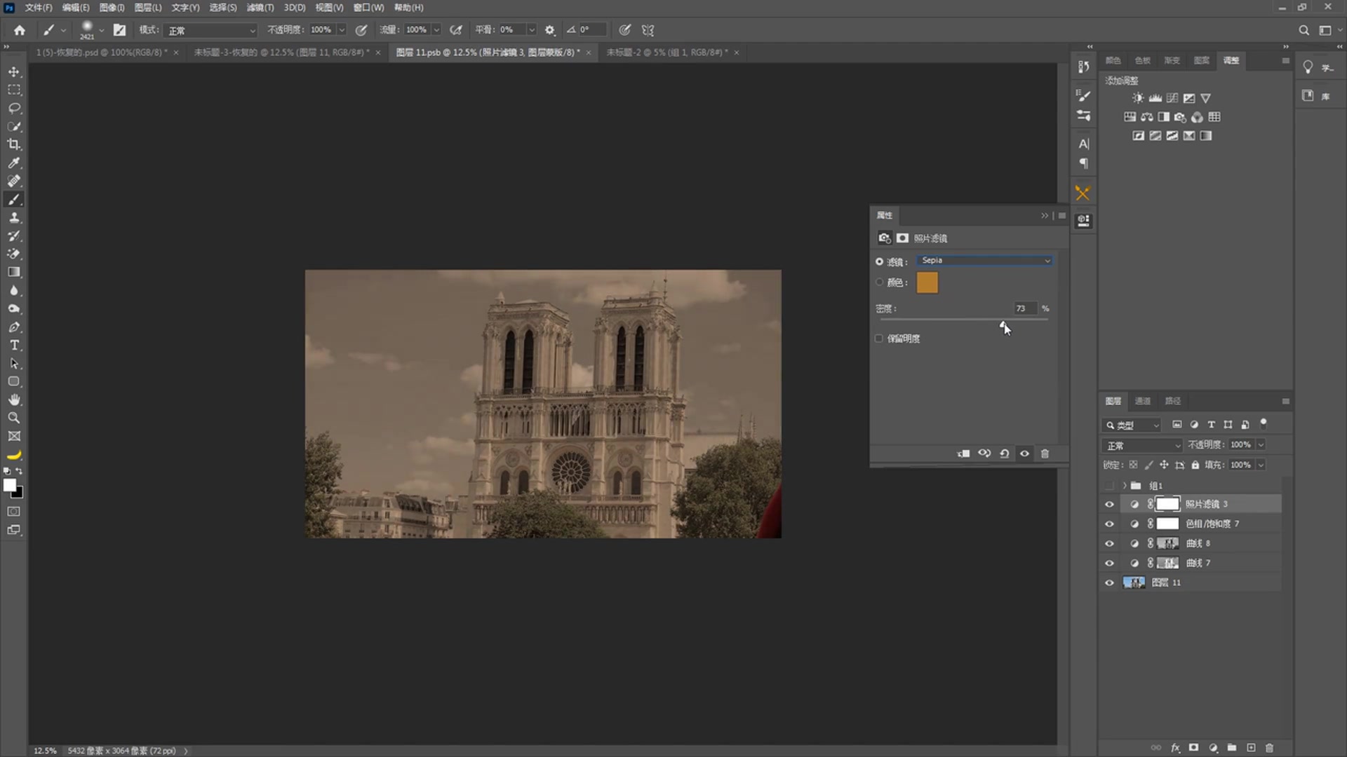
Task: Select the Move tool
Action: [x=14, y=72]
